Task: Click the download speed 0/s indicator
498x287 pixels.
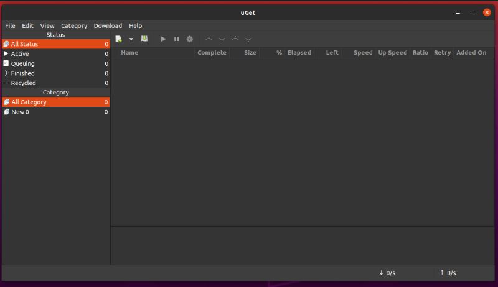Action: tap(387, 273)
